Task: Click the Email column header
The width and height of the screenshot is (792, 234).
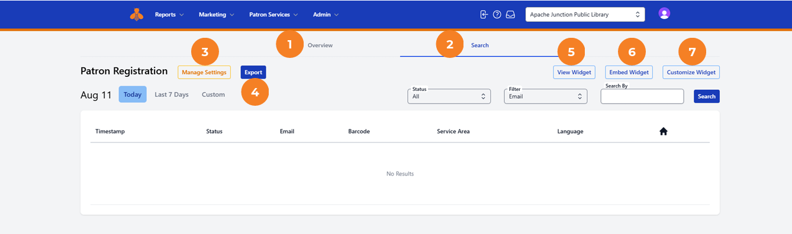Action: point(287,131)
